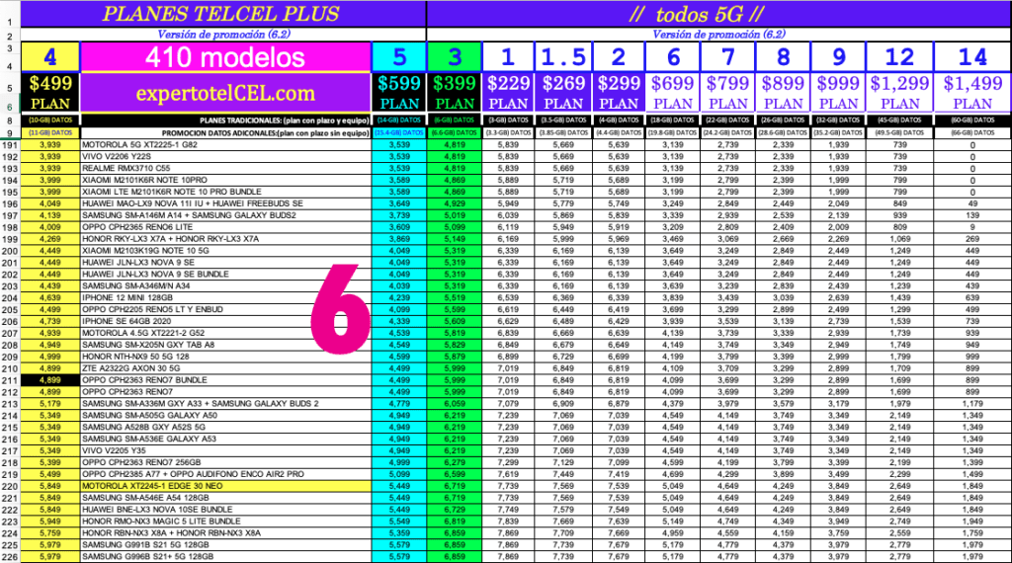Select the 'VIVO V2206 Y22S' cell
Viewport: 1012px width, 563px height.
pos(225,157)
